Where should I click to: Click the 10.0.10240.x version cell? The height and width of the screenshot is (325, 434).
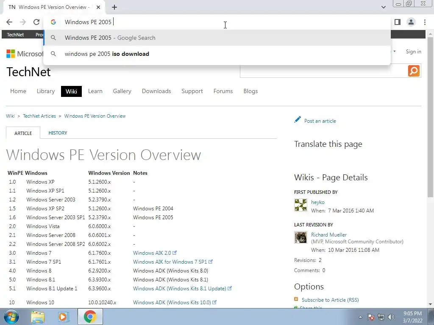[x=102, y=302]
